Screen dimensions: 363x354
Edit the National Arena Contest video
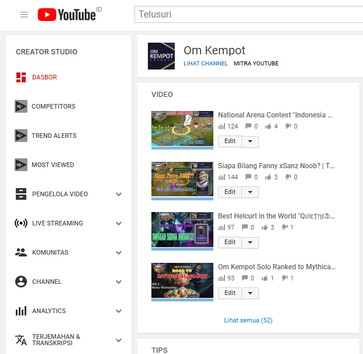point(230,141)
